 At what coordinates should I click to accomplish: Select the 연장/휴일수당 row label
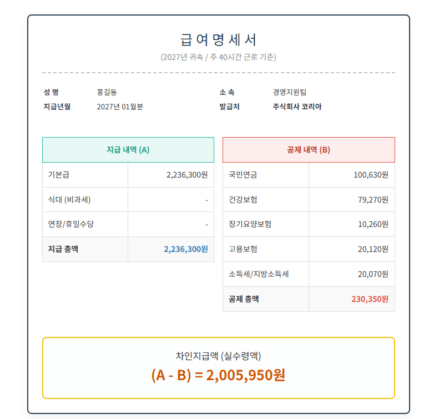[x=71, y=224]
